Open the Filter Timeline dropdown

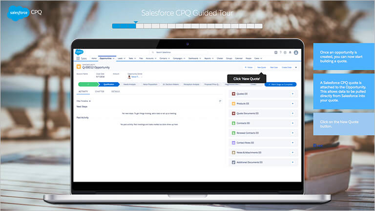pyautogui.click(x=83, y=101)
